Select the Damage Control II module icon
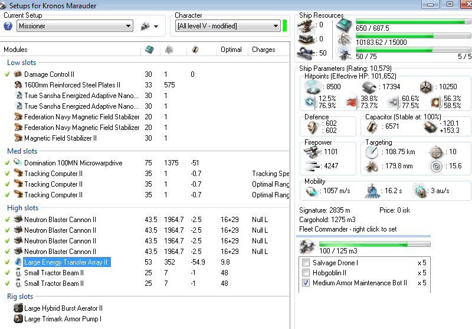472x329 pixels. 18,74
